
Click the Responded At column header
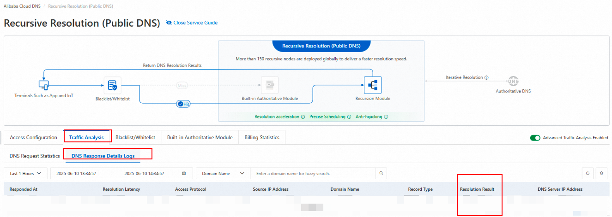tap(23, 189)
